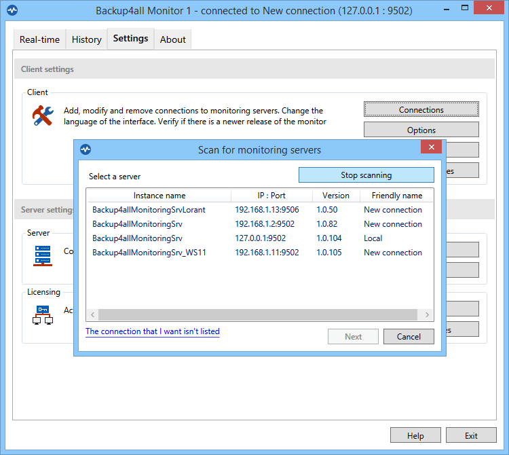Click the Backup4all Monitor title bar icon
The height and width of the screenshot is (455, 509).
(x=12, y=10)
